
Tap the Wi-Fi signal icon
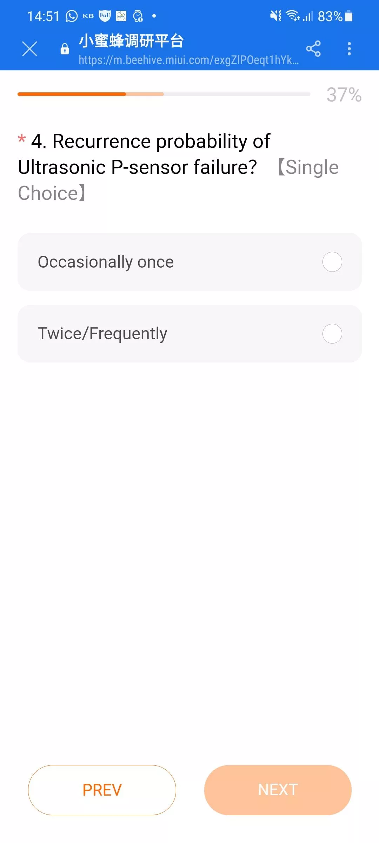(x=293, y=16)
